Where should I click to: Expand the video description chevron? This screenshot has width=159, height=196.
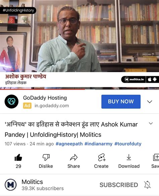click(x=151, y=124)
